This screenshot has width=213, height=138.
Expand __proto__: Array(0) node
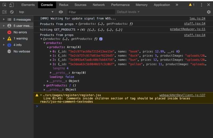click(51, 73)
